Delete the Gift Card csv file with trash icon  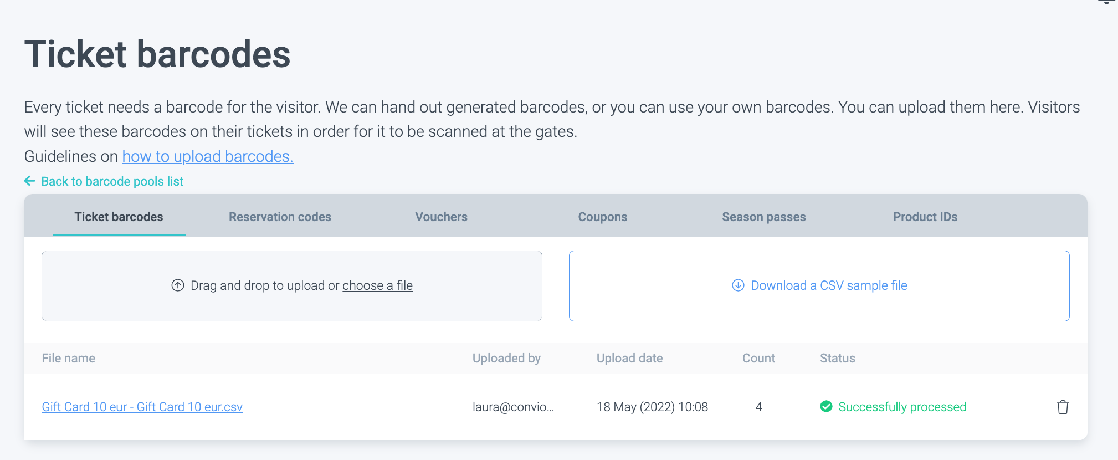1062,407
